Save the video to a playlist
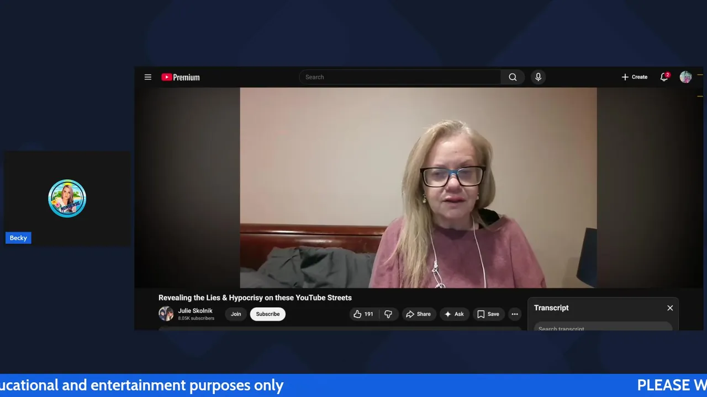 pyautogui.click(x=488, y=314)
